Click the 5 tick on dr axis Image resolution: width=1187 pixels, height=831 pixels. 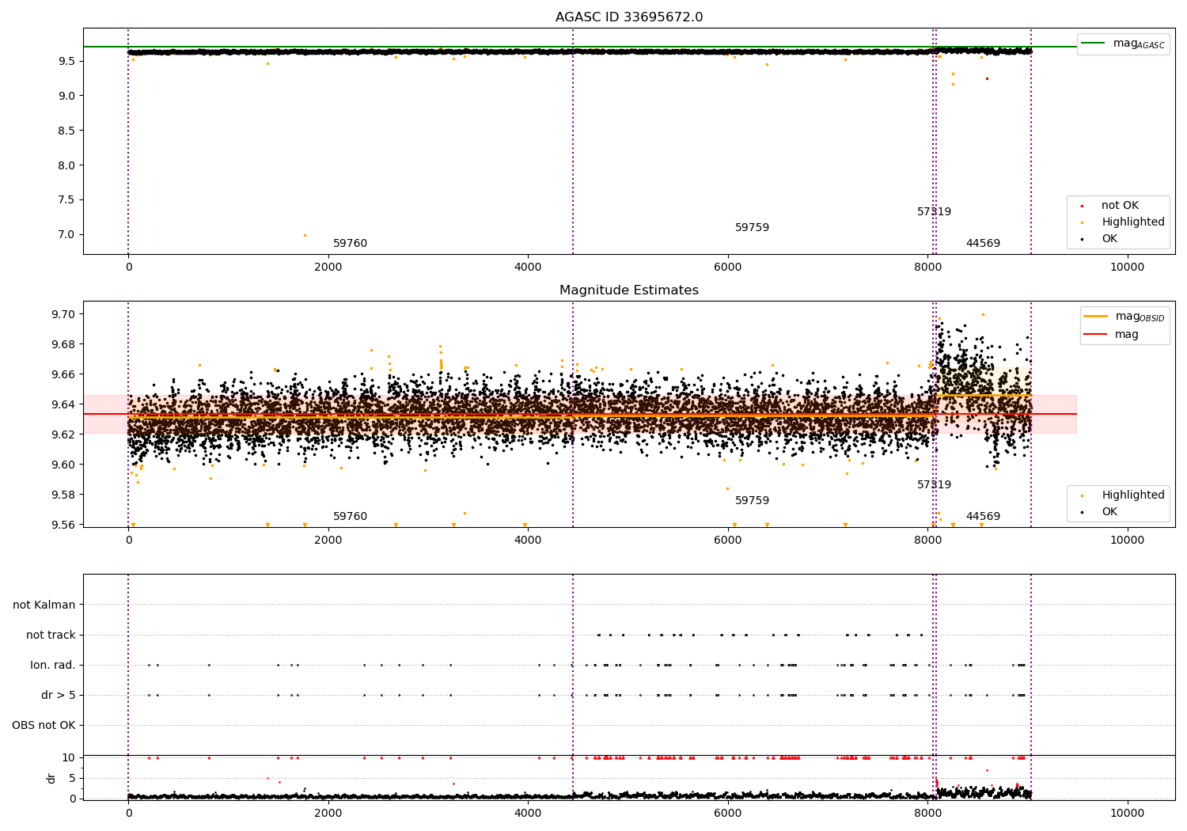(x=72, y=778)
